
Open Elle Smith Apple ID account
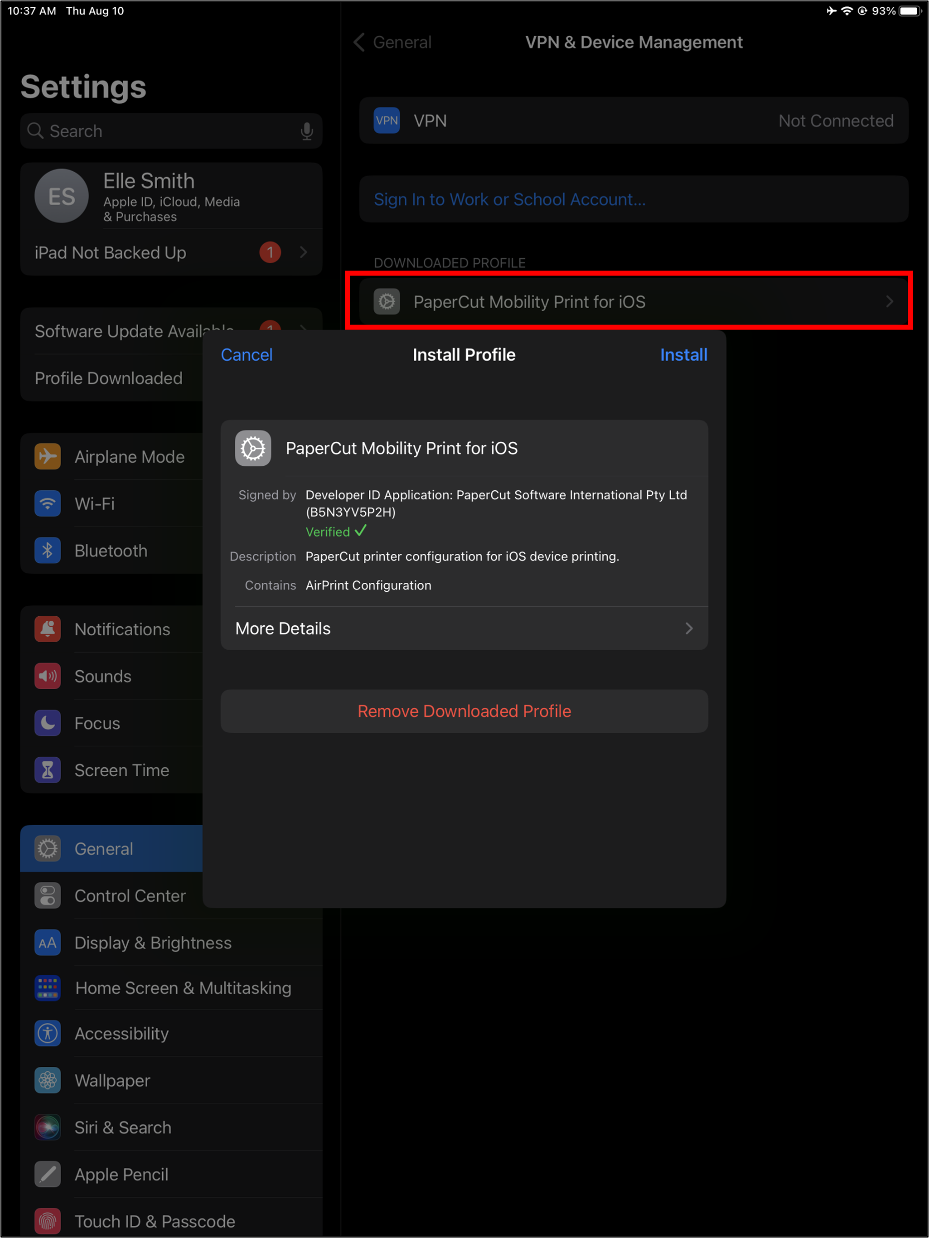coord(171,196)
